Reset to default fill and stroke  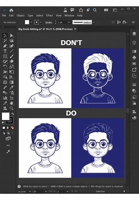pyautogui.click(x=3, y=123)
